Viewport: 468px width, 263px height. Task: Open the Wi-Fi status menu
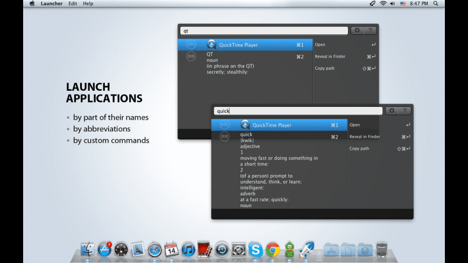(383, 4)
